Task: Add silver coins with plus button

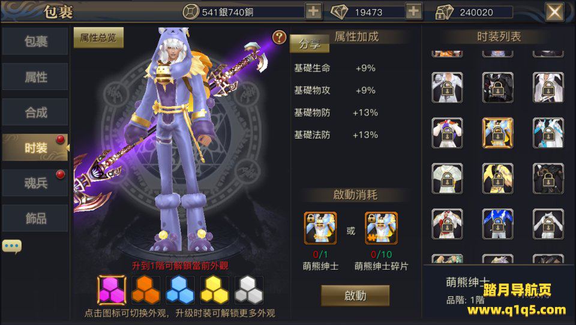Action: (313, 11)
